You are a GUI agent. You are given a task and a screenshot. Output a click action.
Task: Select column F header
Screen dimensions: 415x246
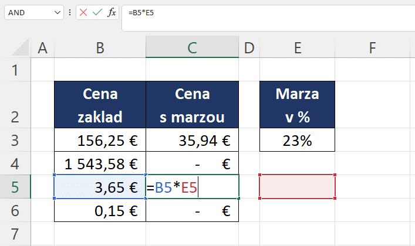[372, 47]
